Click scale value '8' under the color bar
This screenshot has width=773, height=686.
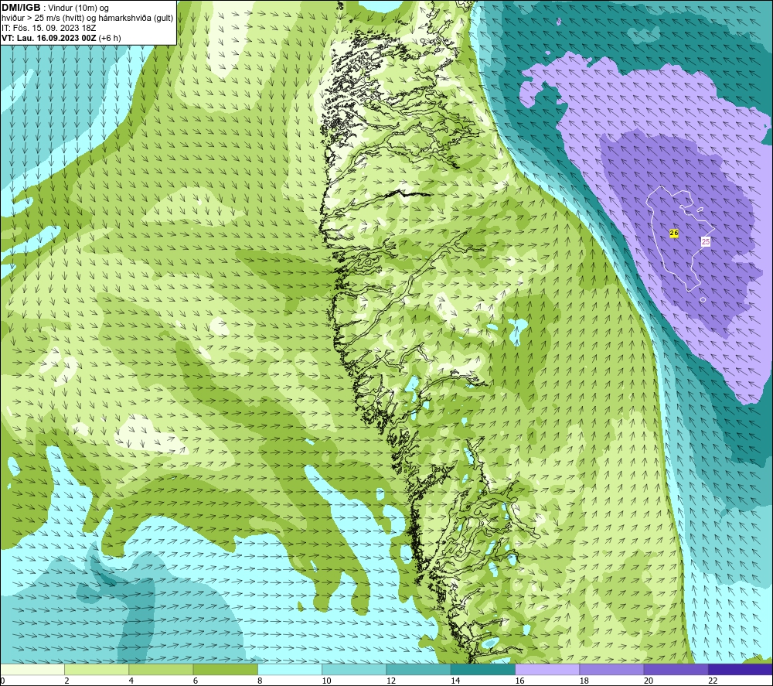[260, 681]
